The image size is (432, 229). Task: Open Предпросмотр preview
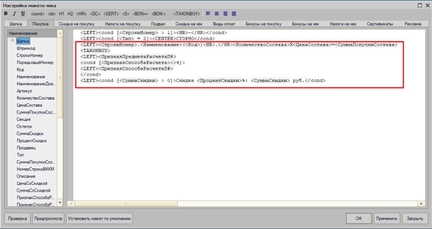pyautogui.click(x=48, y=218)
